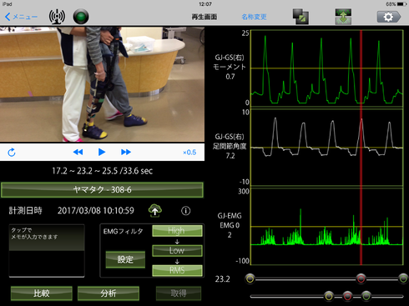Go back to メニュー

click(x=21, y=17)
